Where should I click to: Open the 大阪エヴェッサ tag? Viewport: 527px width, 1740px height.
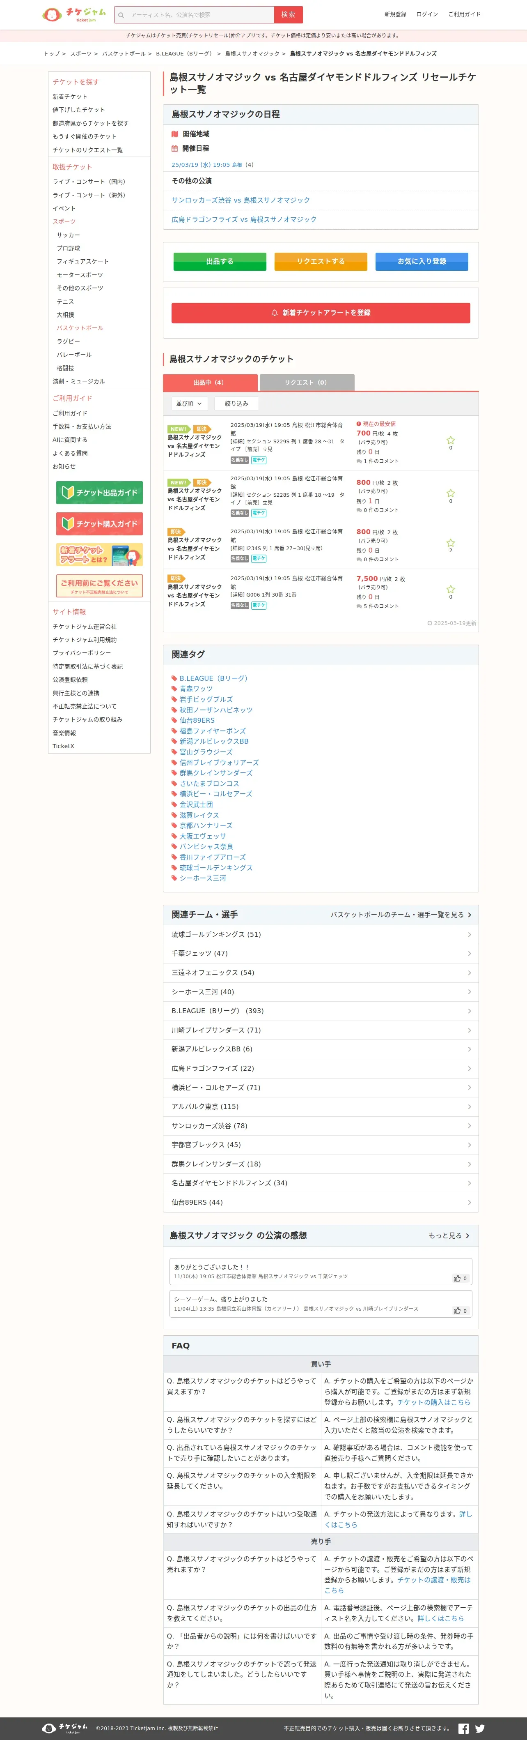(x=202, y=836)
